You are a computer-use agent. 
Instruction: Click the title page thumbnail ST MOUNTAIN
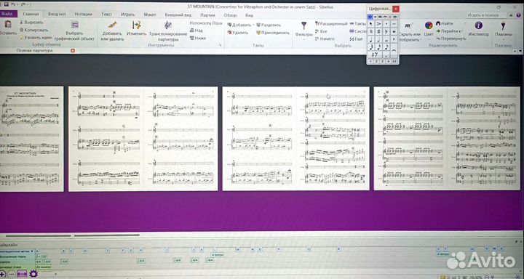click(x=31, y=139)
